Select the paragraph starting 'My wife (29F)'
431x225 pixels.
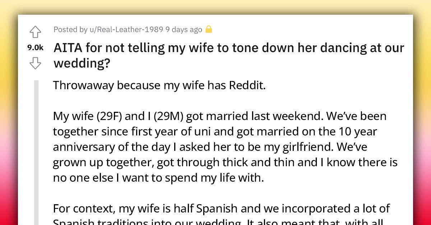pos(215,147)
